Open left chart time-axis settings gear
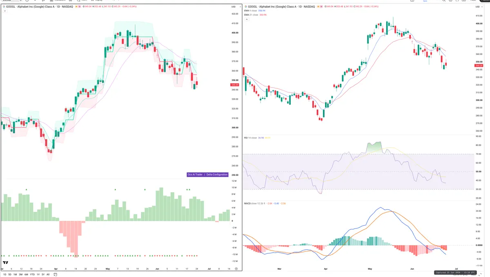The width and height of the screenshot is (490, 277). [x=236, y=269]
